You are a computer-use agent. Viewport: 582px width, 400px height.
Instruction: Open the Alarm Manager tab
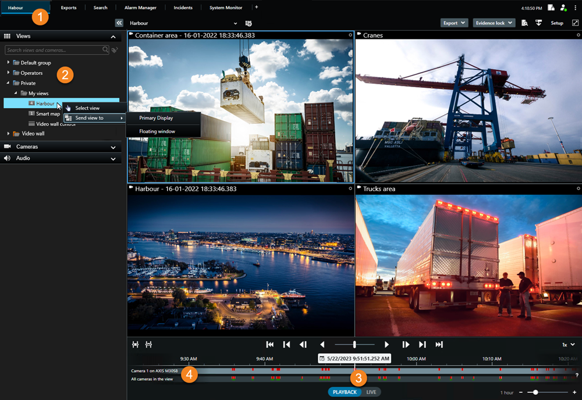[x=140, y=8]
